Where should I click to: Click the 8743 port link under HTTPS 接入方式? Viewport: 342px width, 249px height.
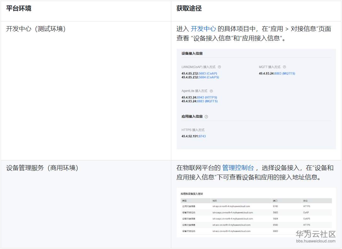202,136
